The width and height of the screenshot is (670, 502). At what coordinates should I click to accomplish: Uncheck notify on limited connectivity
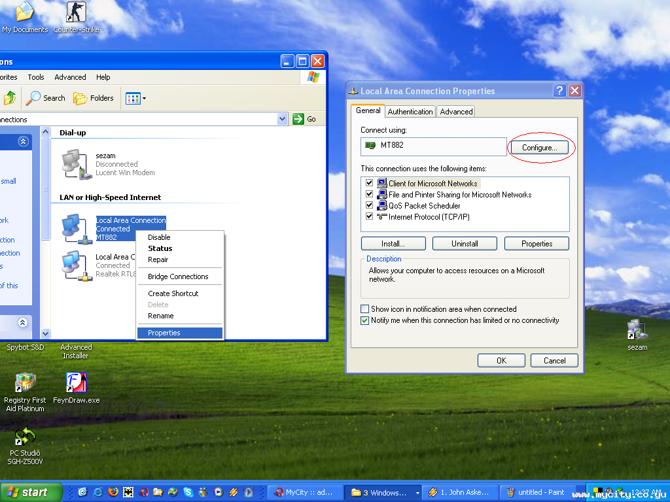click(x=365, y=320)
